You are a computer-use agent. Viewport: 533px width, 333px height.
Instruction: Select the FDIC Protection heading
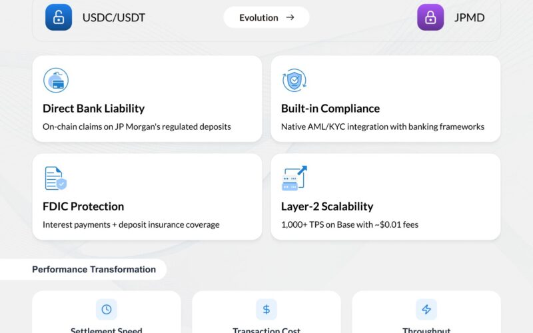pyautogui.click(x=83, y=206)
